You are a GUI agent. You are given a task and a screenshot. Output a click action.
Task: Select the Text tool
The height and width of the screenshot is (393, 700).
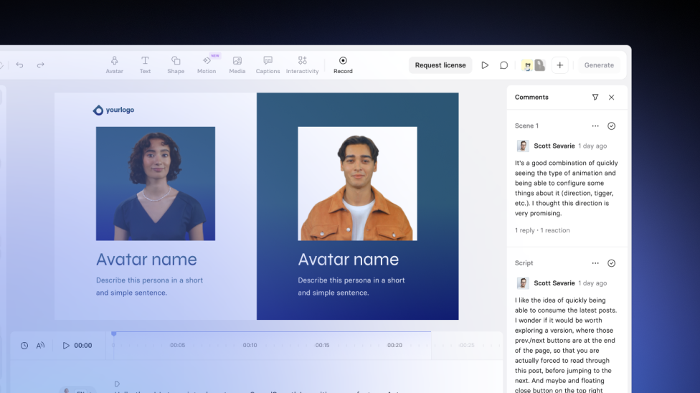(x=145, y=65)
